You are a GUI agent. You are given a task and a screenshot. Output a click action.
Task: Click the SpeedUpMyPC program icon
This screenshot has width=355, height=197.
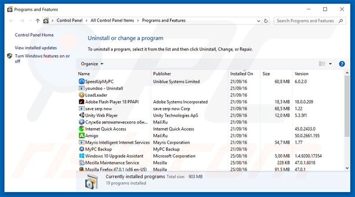(81, 81)
